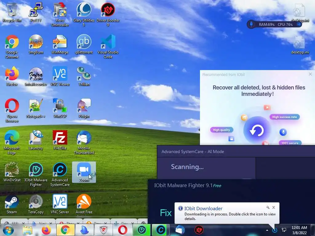The height and width of the screenshot is (236, 315).
Task: Select the ImgBurn desktop icon
Action: coord(36,45)
